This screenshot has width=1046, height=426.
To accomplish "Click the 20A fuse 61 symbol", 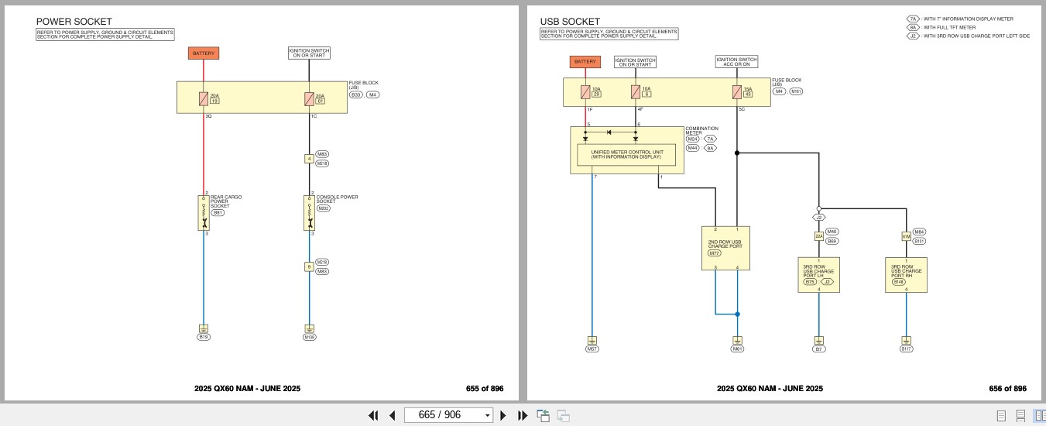I will coord(309,98).
